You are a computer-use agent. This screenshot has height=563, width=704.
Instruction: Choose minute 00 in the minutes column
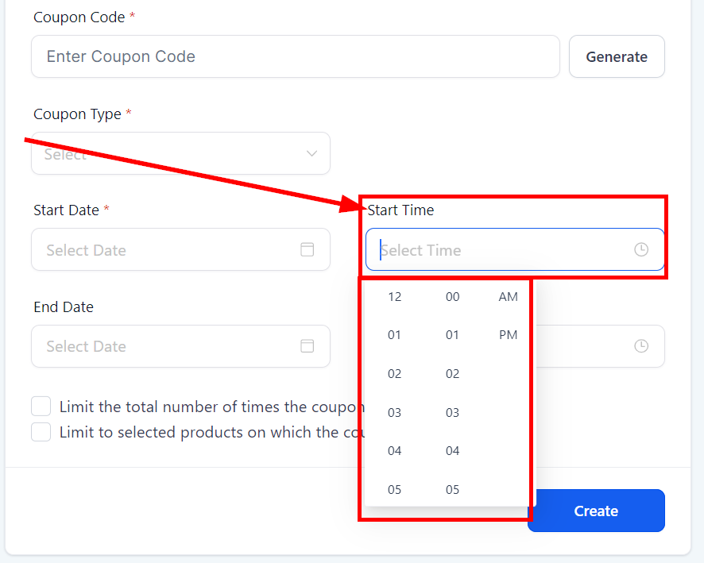click(x=452, y=297)
